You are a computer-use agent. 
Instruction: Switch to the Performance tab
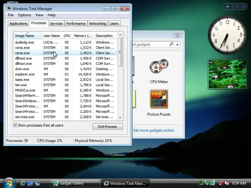pos(76,23)
